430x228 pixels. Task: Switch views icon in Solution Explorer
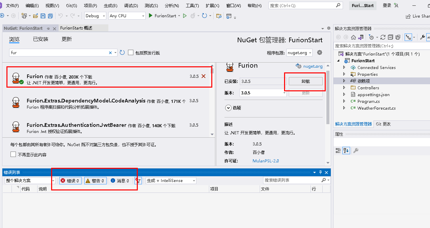click(x=361, y=37)
